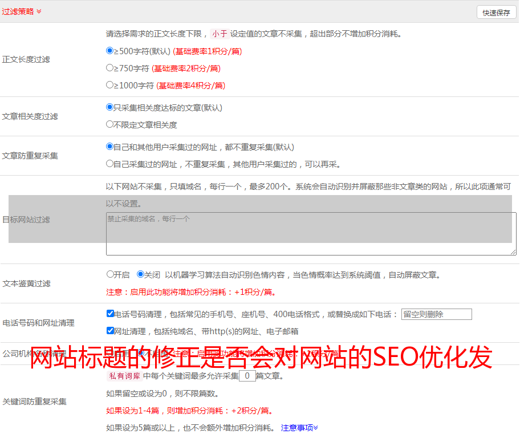Click the 篇文章 count field showing 0
Viewport: 520px width, 438px height.
(247, 376)
